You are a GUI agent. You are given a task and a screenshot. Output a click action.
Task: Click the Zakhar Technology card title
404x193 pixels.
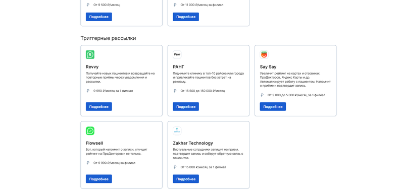coord(193,143)
